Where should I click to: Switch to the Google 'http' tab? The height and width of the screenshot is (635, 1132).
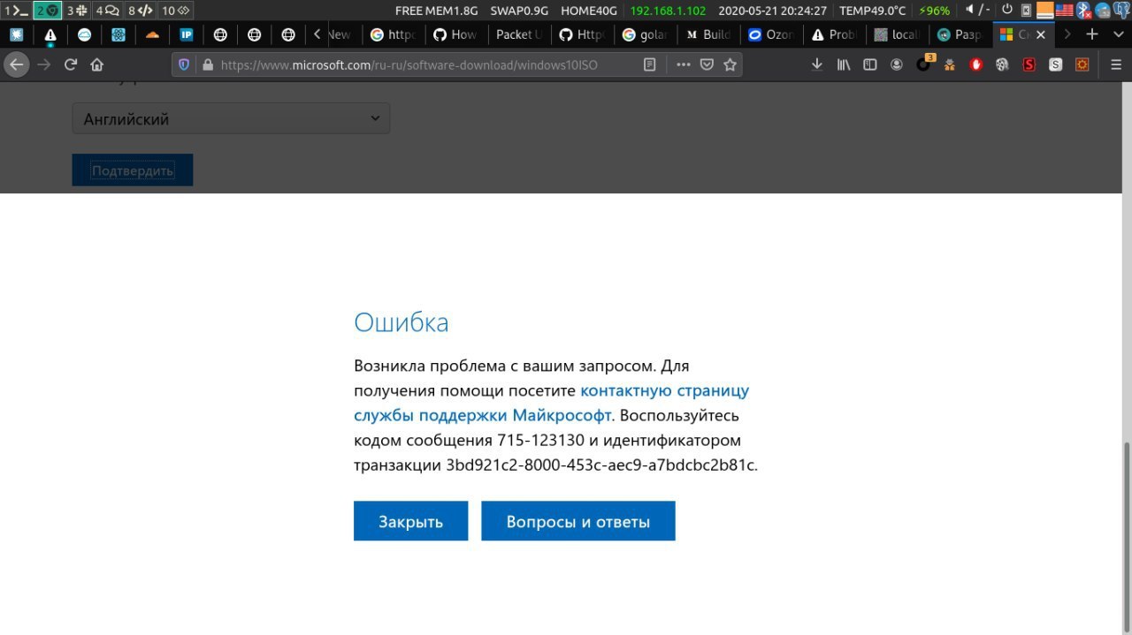point(394,34)
